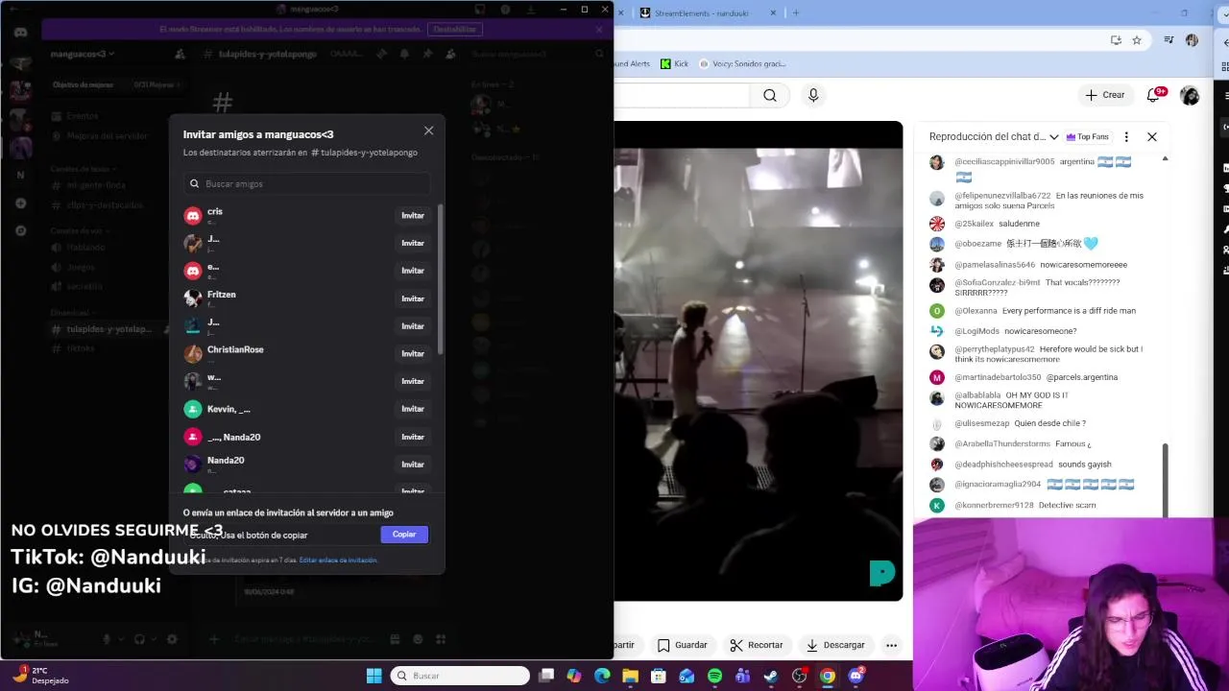Click the friends list scrollbar in invite dialog
This screenshot has height=691, width=1229.
click(x=441, y=278)
